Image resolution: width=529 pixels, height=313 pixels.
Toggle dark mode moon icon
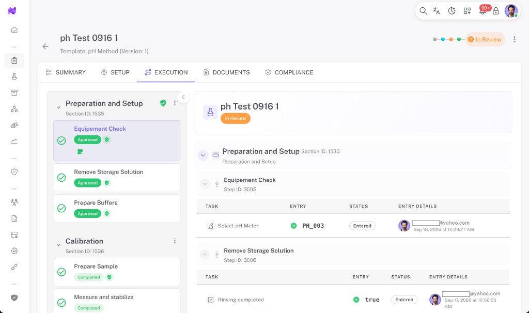click(452, 11)
